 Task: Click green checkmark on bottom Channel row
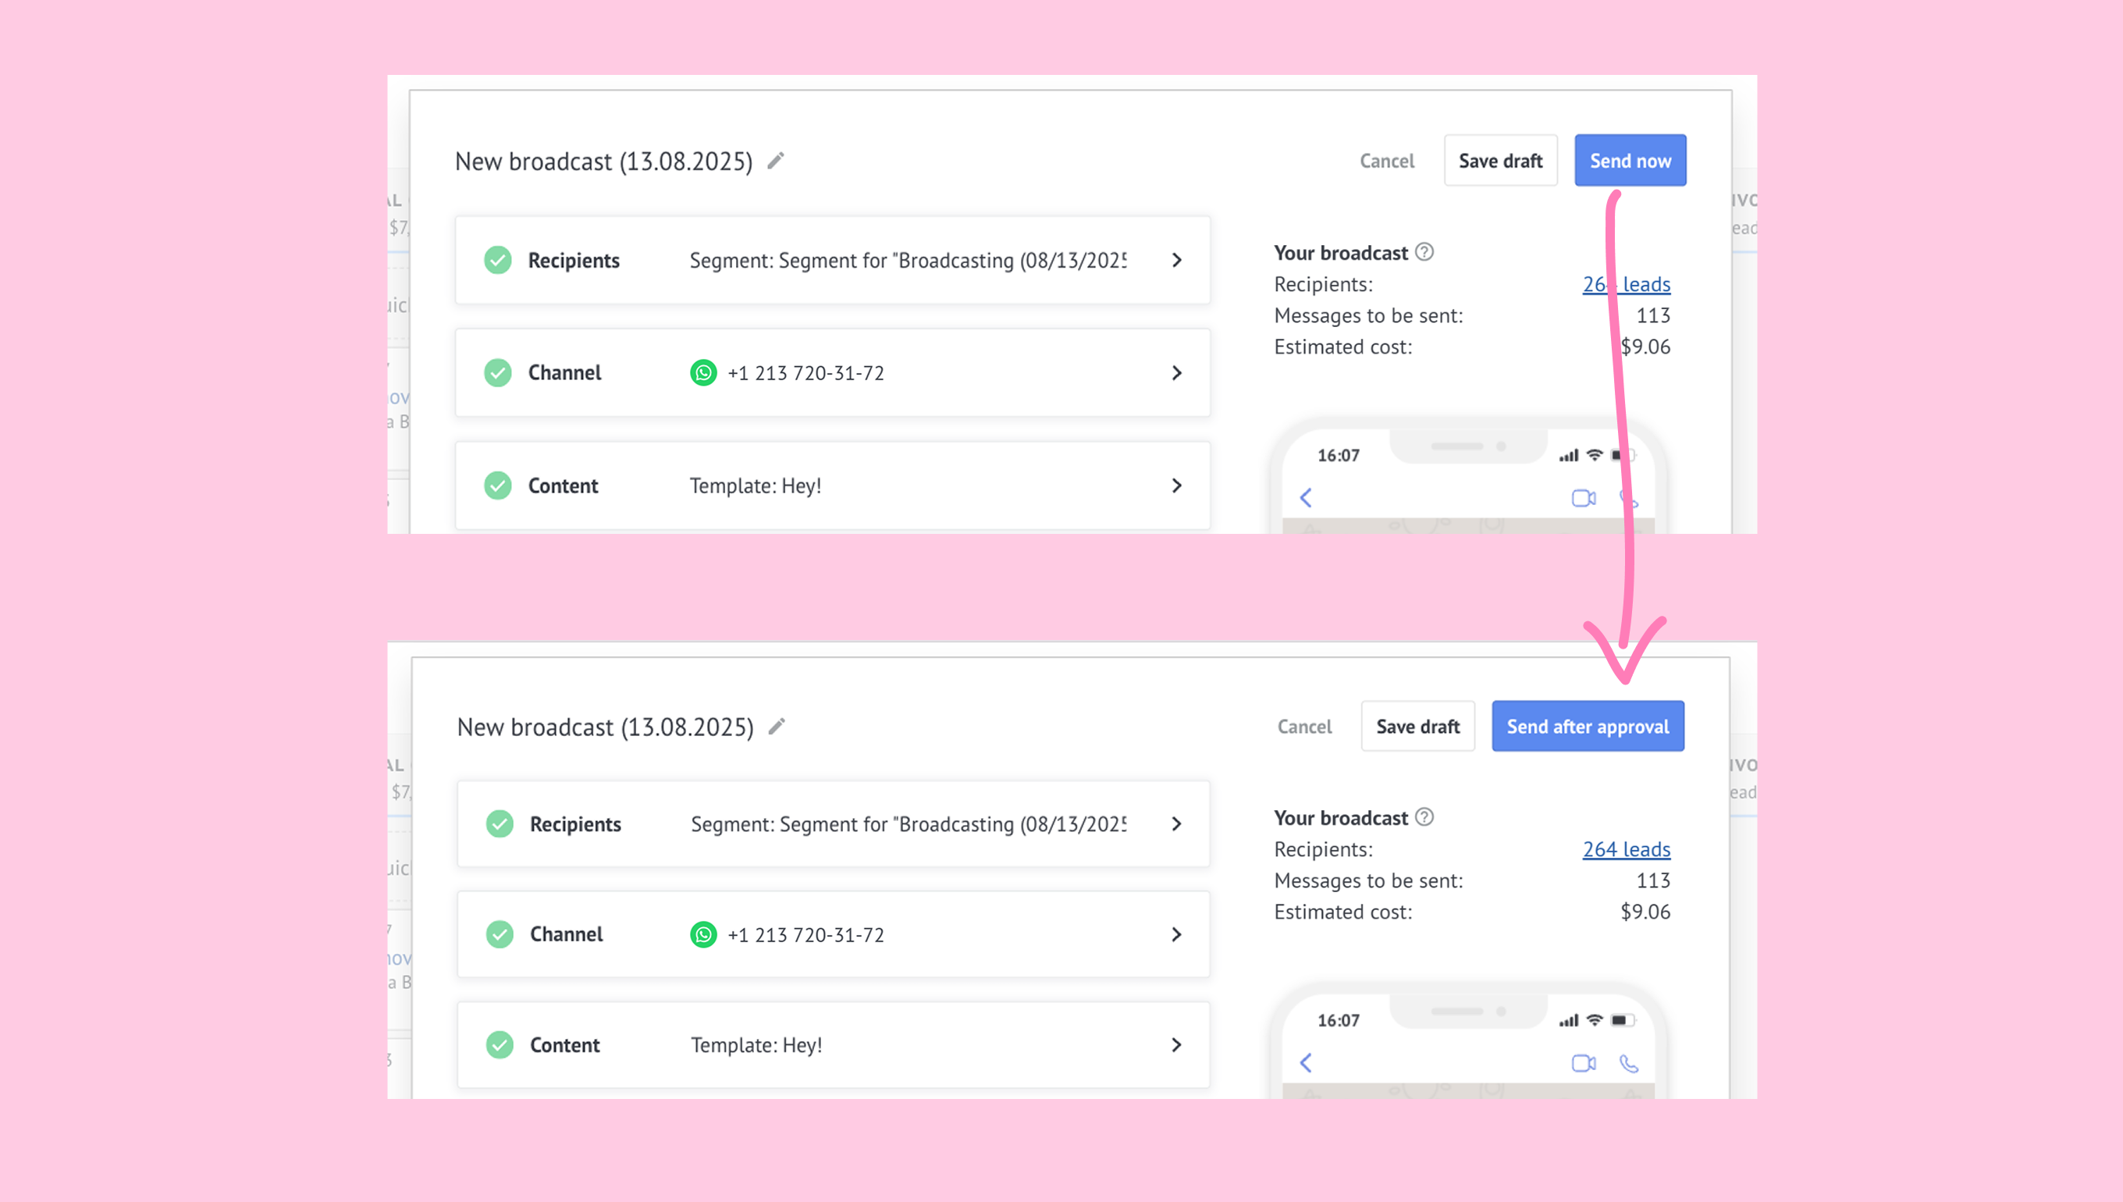coord(500,934)
